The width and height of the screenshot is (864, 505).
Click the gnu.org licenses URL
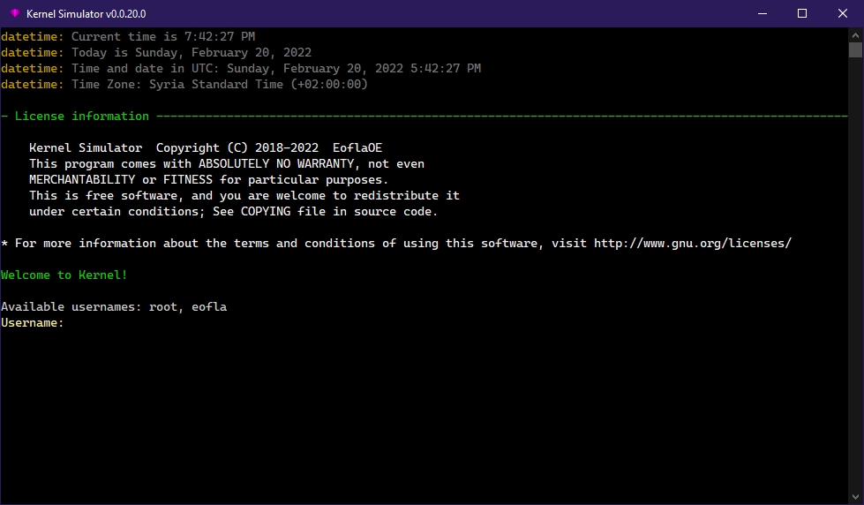(x=692, y=244)
